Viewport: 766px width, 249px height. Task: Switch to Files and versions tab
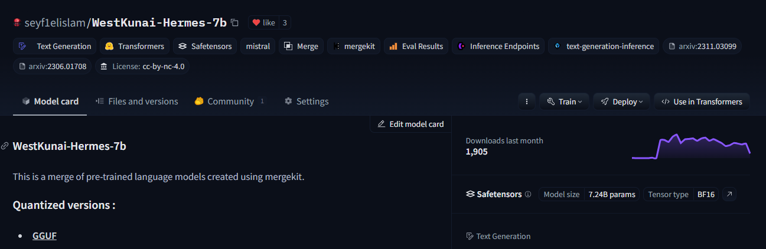click(136, 101)
